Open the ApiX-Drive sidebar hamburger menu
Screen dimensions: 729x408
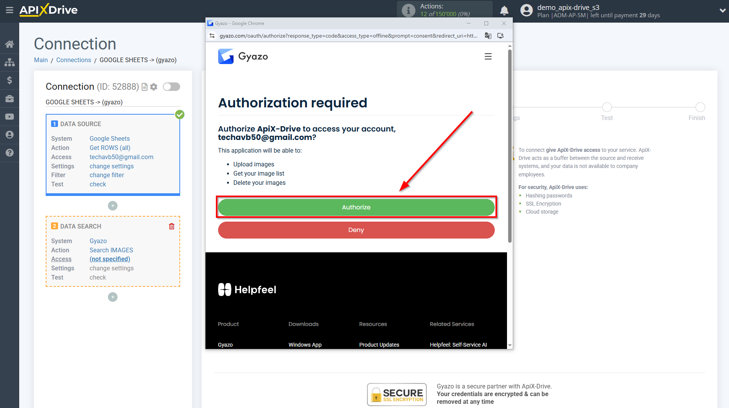pyautogui.click(x=10, y=10)
